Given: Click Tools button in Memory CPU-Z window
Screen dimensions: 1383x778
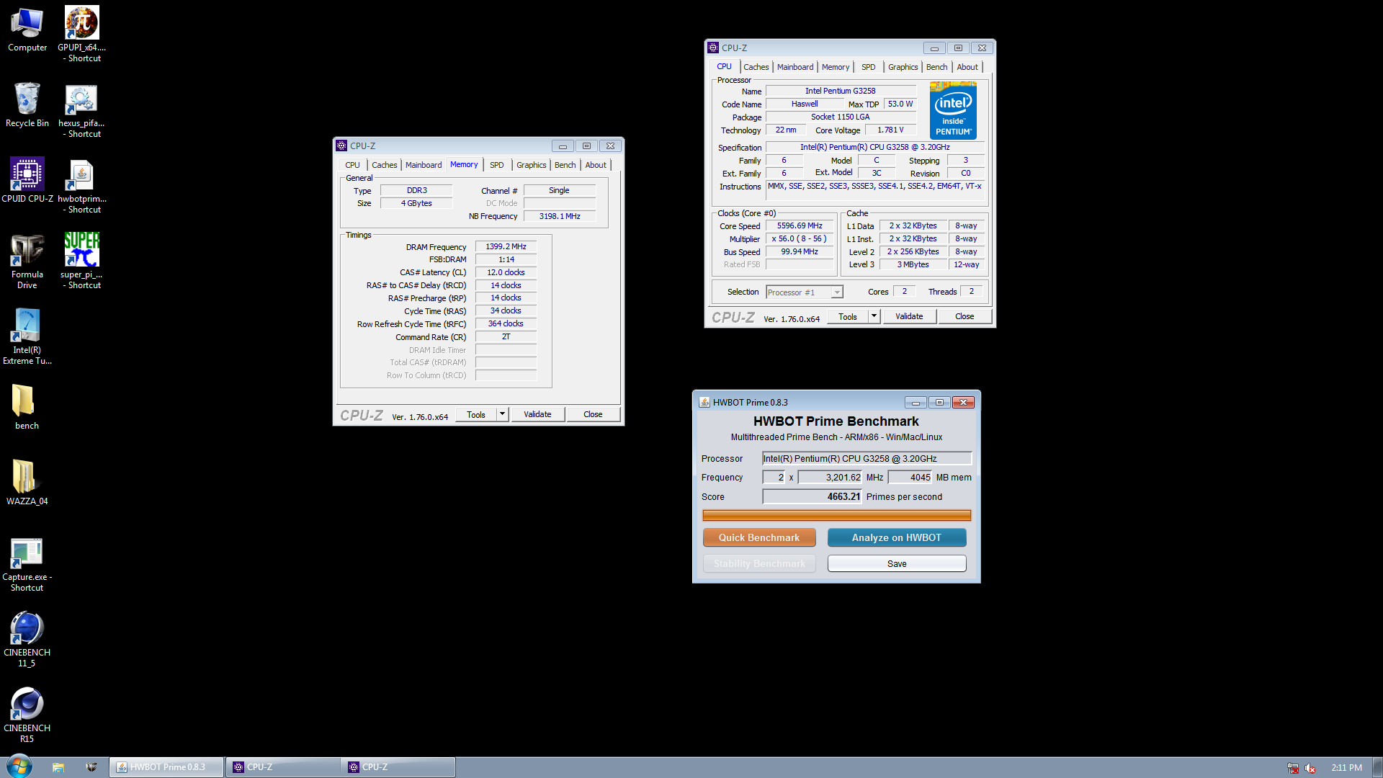Looking at the screenshot, I should click(476, 414).
